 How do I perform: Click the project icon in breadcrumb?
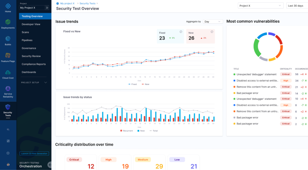(57, 4)
